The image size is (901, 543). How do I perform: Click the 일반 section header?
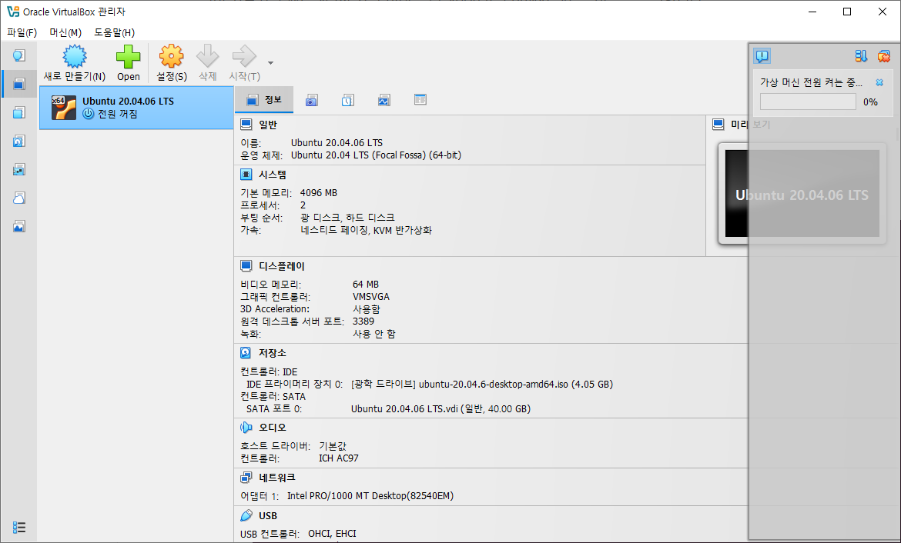(268, 125)
